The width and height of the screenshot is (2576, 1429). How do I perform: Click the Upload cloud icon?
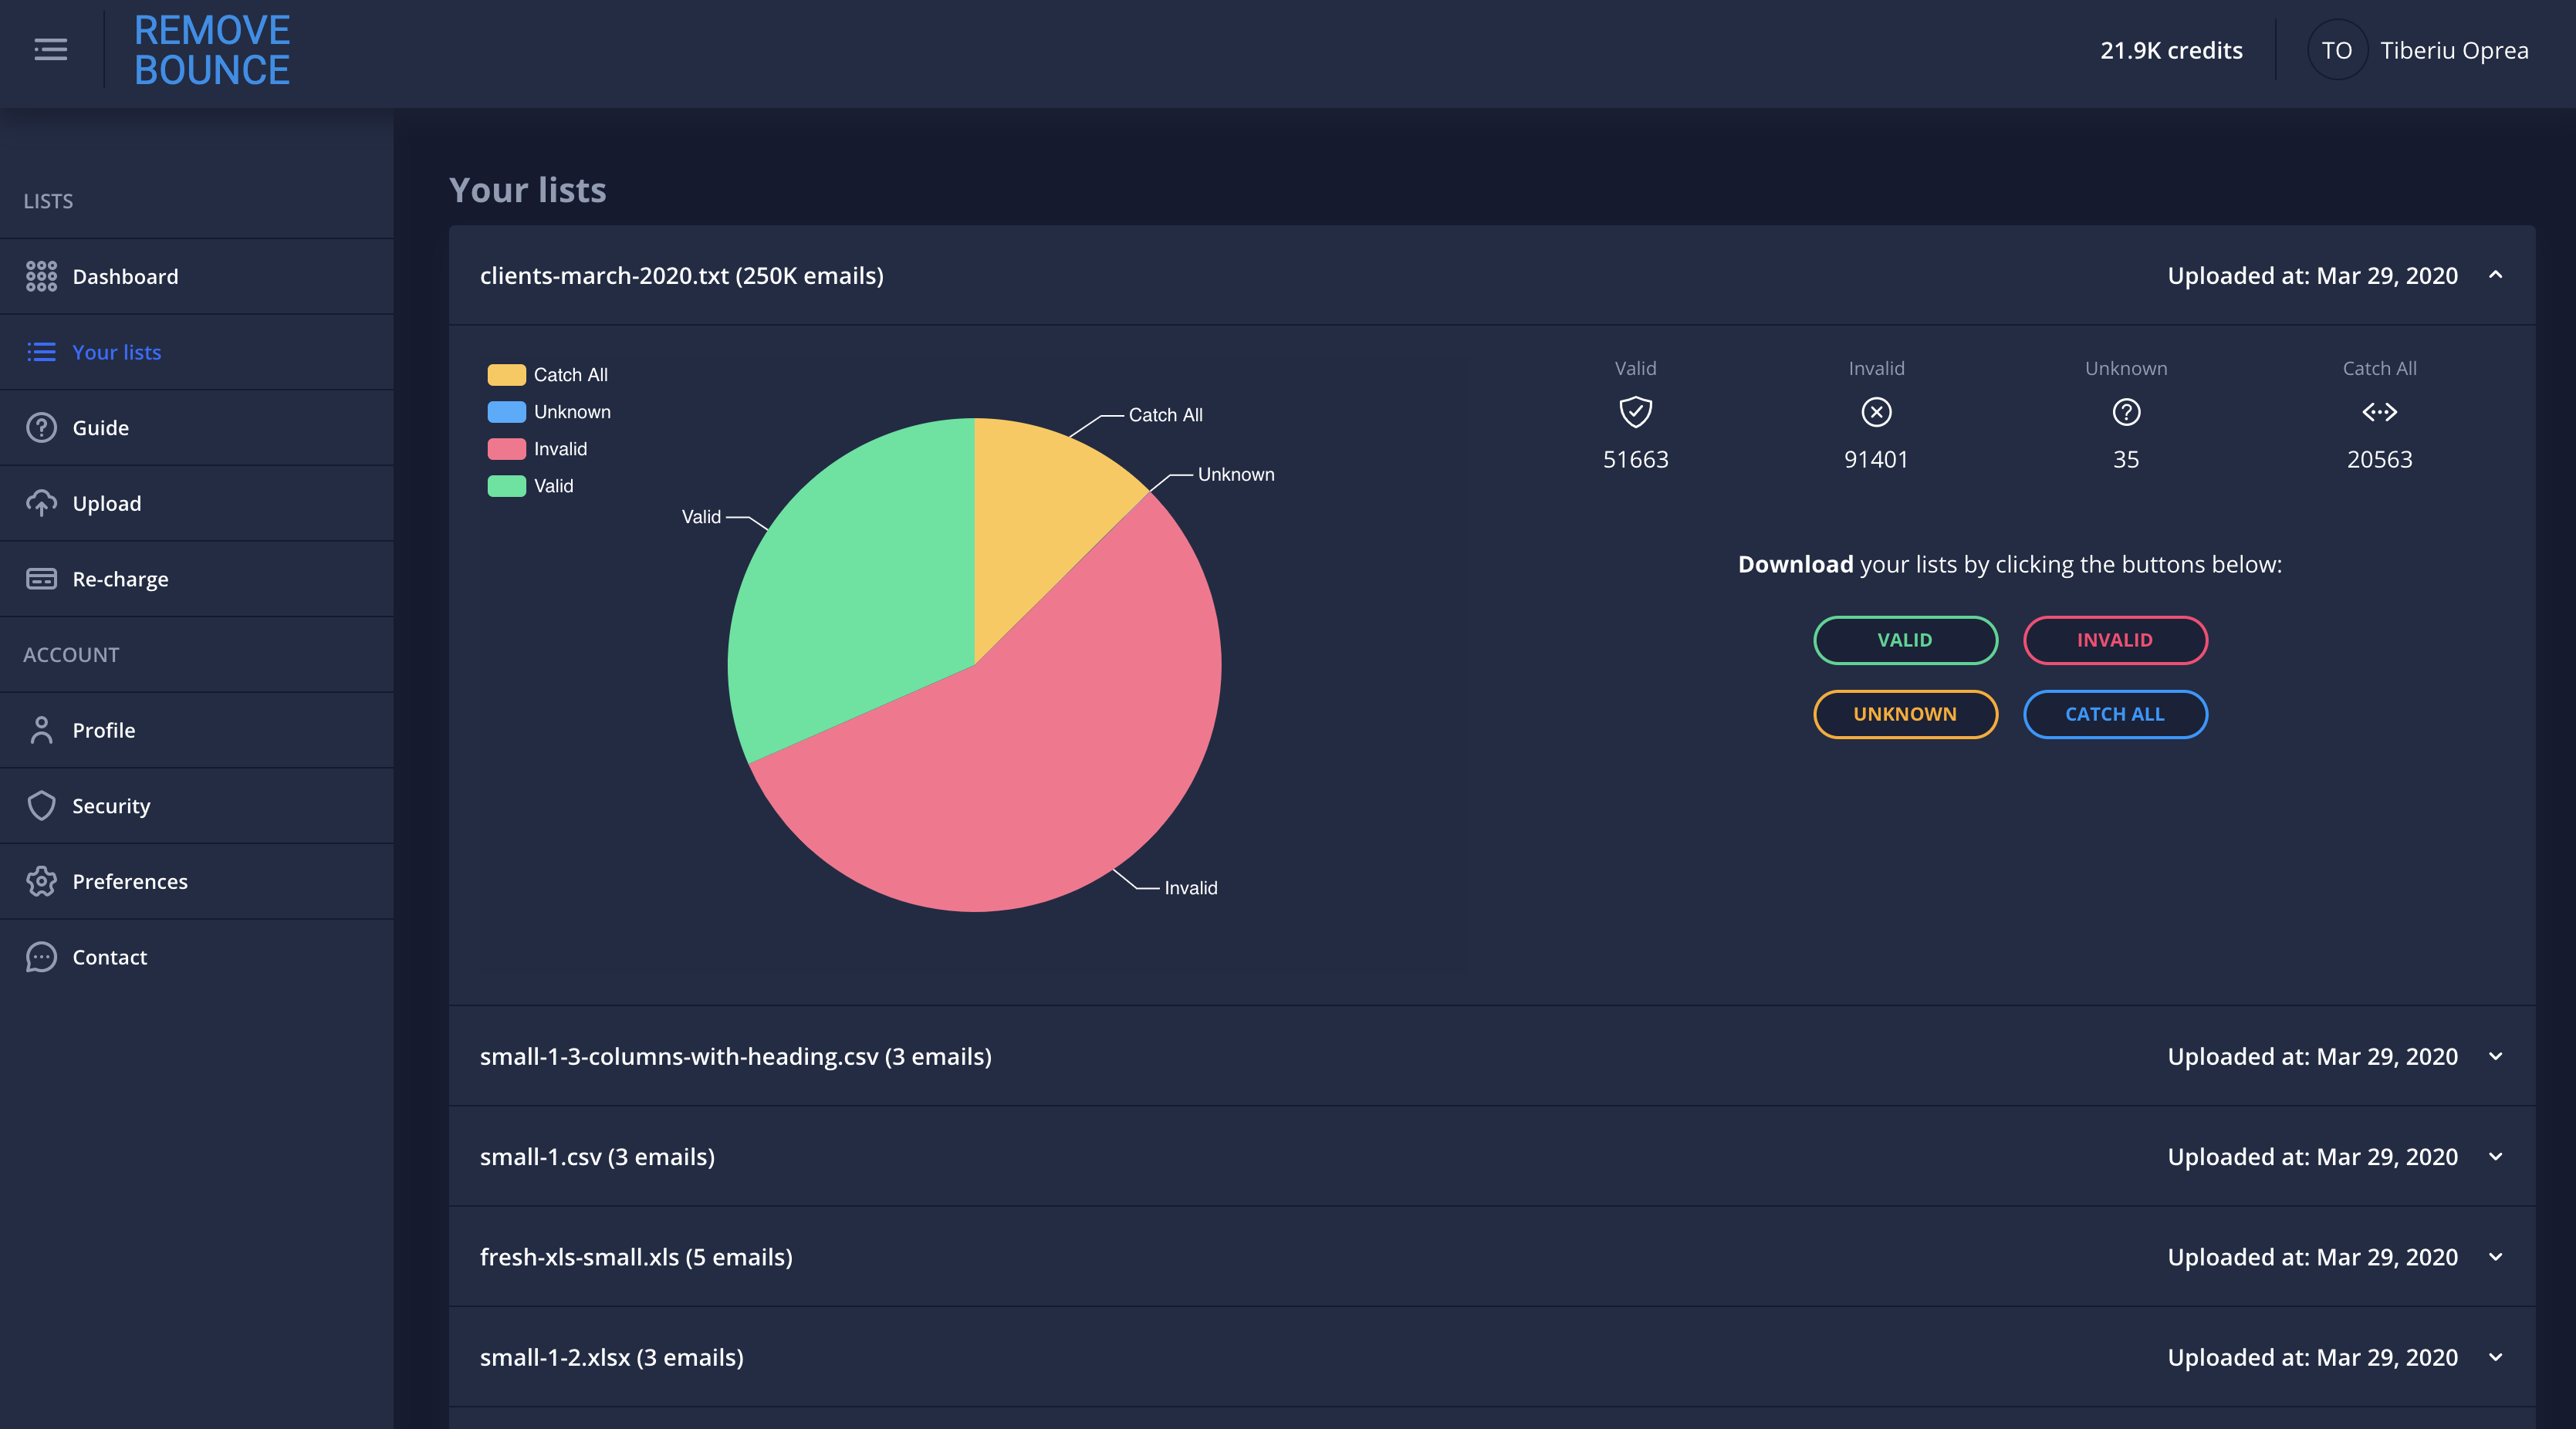pyautogui.click(x=41, y=503)
